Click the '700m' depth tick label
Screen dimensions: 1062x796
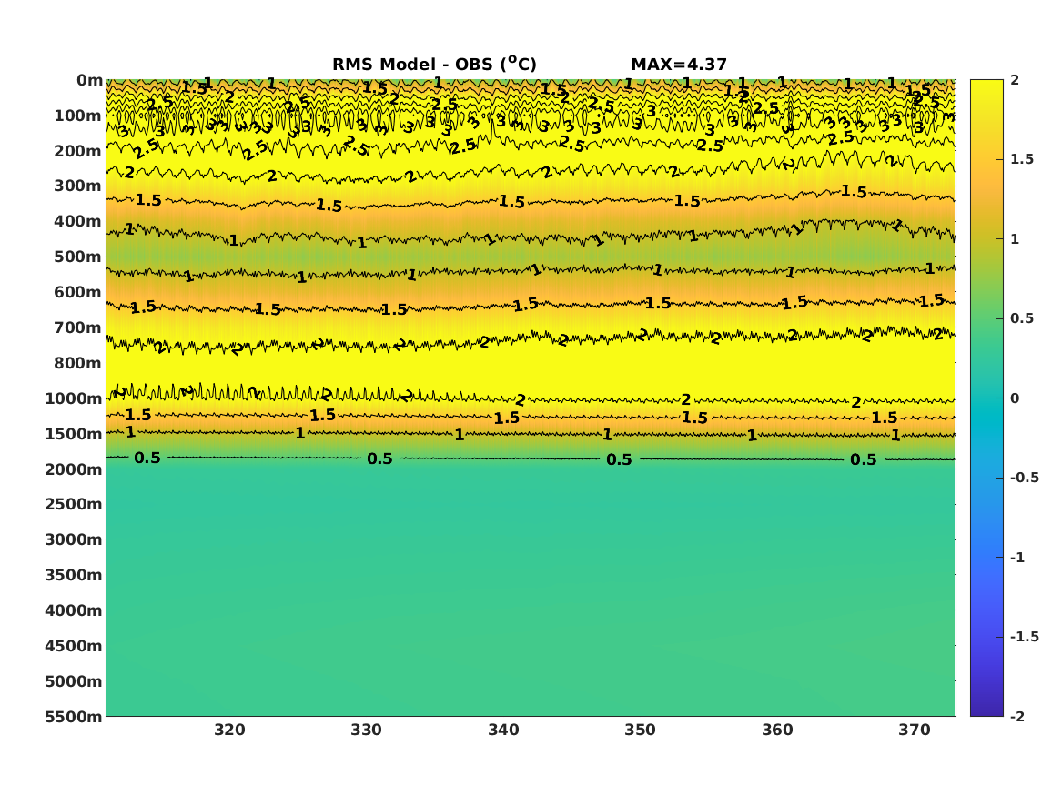point(78,327)
